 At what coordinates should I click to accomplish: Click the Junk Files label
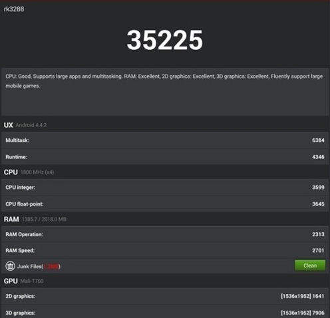(x=39, y=266)
